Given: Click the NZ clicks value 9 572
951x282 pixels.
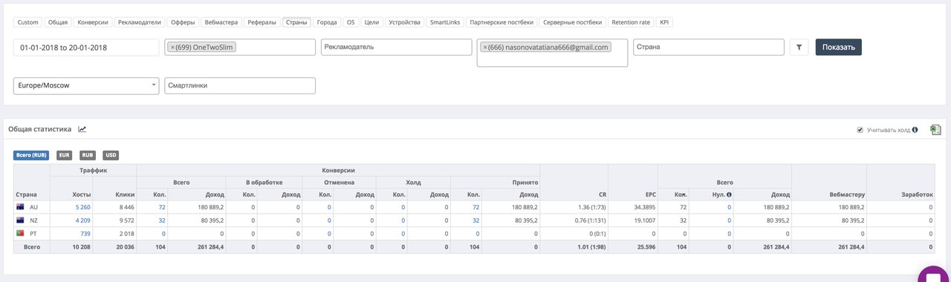Looking at the screenshot, I should pyautogui.click(x=126, y=220).
